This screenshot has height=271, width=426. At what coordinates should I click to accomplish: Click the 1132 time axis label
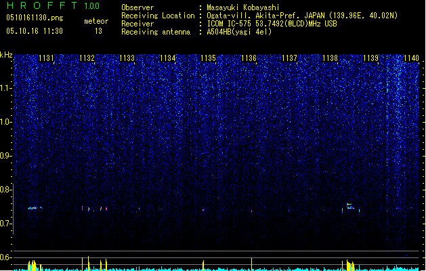pos(87,58)
